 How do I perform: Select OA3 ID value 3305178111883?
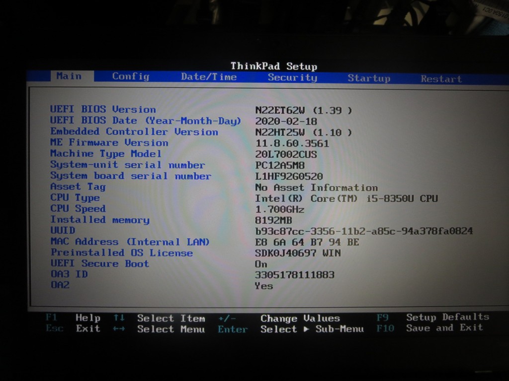[295, 275]
